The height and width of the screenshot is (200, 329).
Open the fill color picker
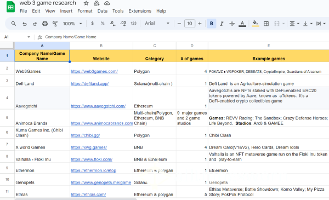click(x=255, y=24)
